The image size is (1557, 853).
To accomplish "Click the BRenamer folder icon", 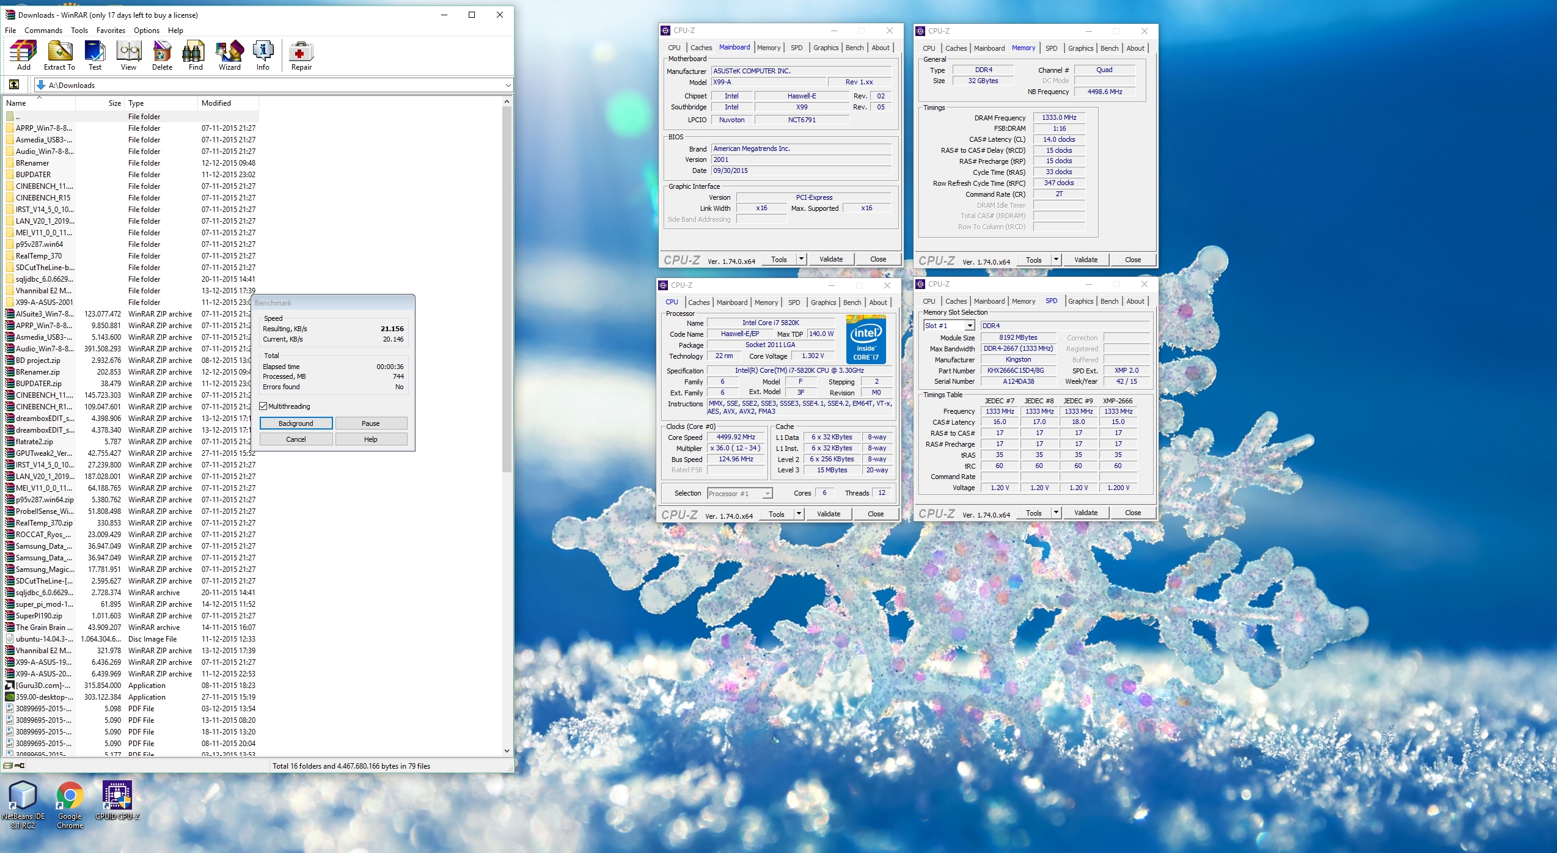I will pyautogui.click(x=10, y=163).
